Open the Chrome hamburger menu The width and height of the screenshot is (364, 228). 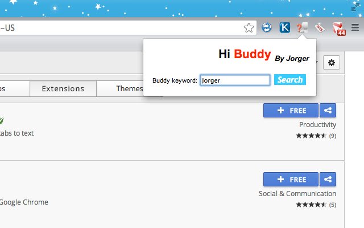(x=355, y=27)
